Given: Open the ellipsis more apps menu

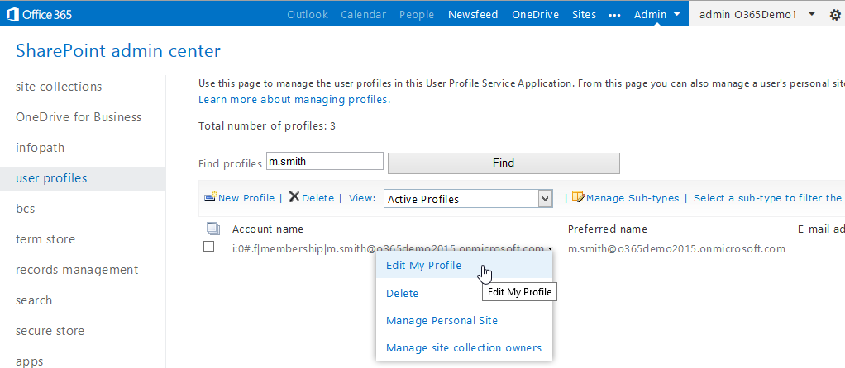Looking at the screenshot, I should pos(614,15).
